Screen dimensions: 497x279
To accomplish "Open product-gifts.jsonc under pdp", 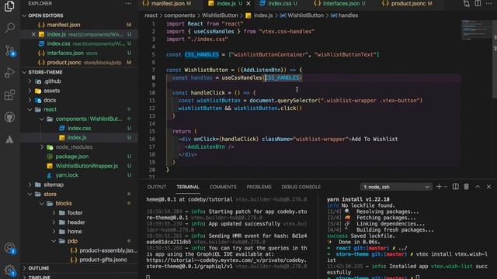I will coord(79,260).
